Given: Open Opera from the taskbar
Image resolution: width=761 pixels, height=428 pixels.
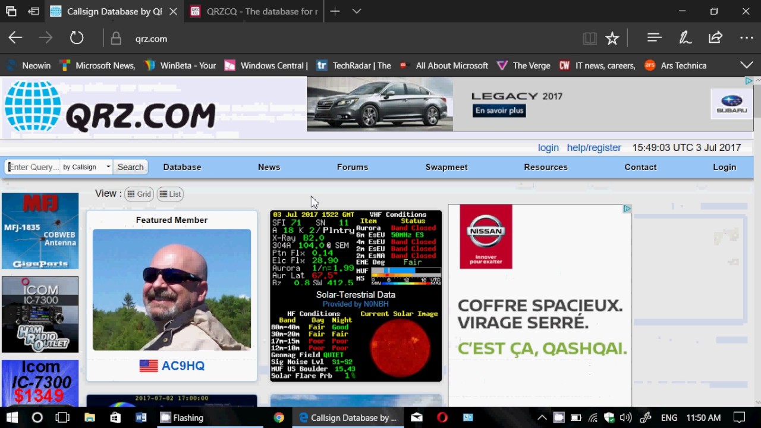Looking at the screenshot, I should [x=442, y=417].
